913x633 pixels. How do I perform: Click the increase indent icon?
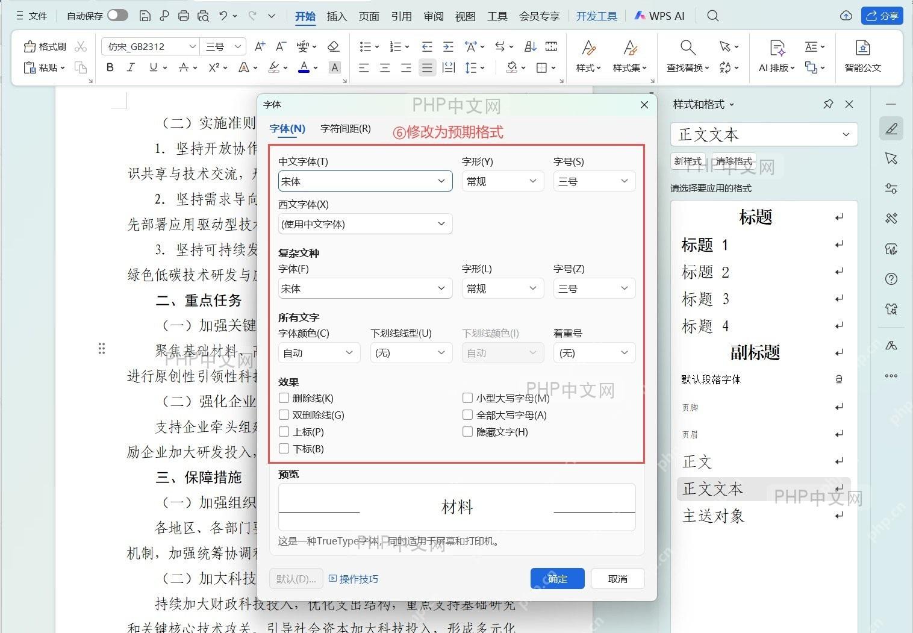(448, 46)
